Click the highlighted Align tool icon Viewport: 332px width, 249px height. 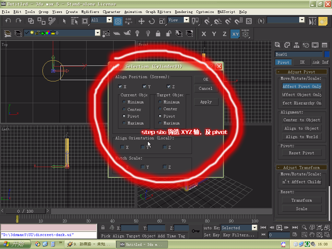click(x=323, y=21)
